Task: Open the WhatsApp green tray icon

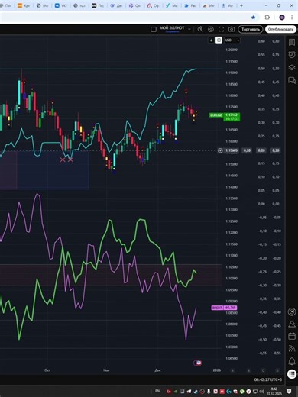Action: tap(241, 391)
